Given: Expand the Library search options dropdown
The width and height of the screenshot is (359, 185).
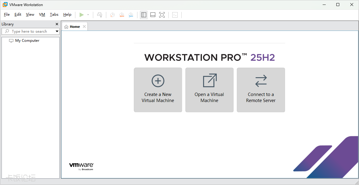Looking at the screenshot, I should (x=57, y=31).
